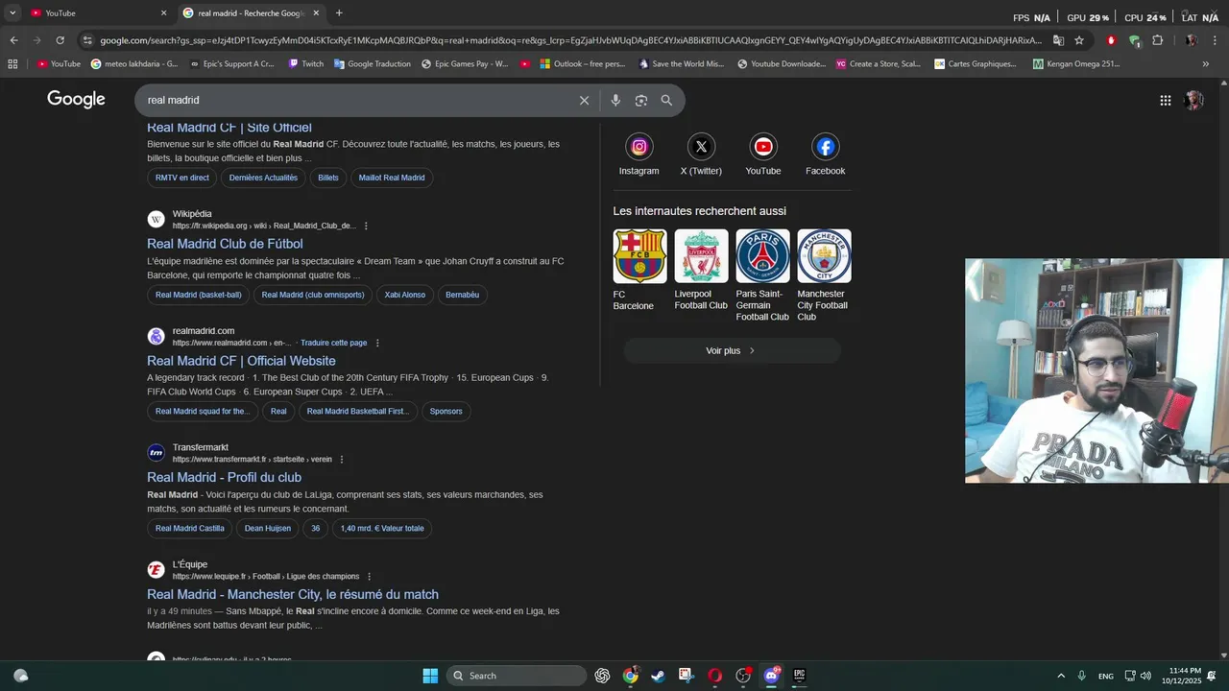
Task: Open Real Madrid's Instagram profile
Action: (639, 147)
